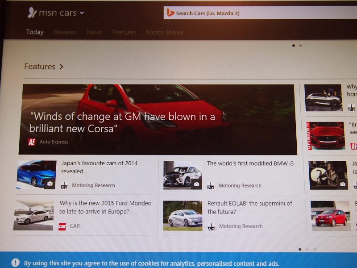Click the chevron next to Features heading
The width and height of the screenshot is (357, 268).
[61, 67]
